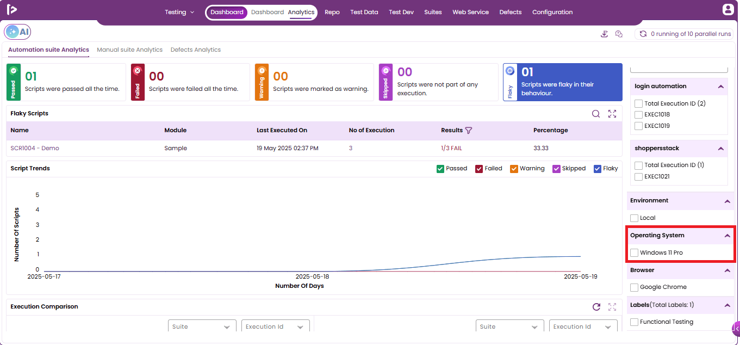
Task: Click the 1/3 FAIL result link
Action: pyautogui.click(x=452, y=148)
